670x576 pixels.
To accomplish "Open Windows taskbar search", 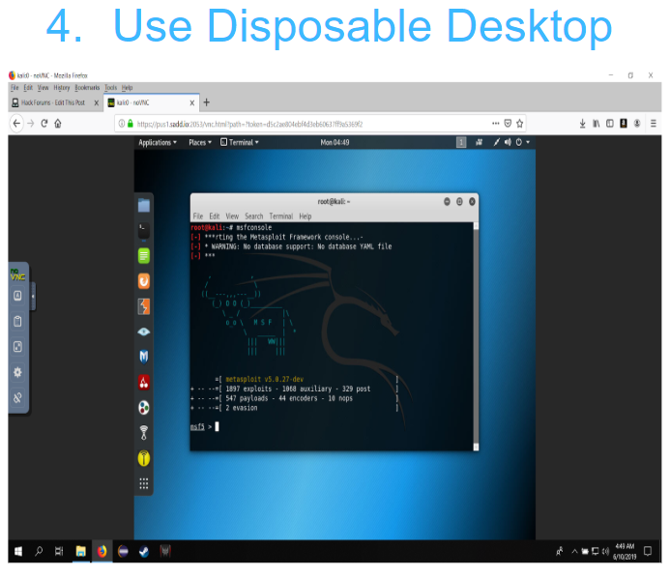I will tap(39, 552).
